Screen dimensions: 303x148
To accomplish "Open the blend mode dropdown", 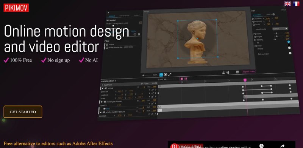I will pyautogui.click(x=280, y=29).
